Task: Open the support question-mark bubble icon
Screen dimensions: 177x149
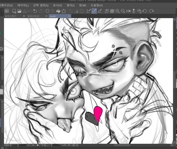Action: click(x=107, y=11)
